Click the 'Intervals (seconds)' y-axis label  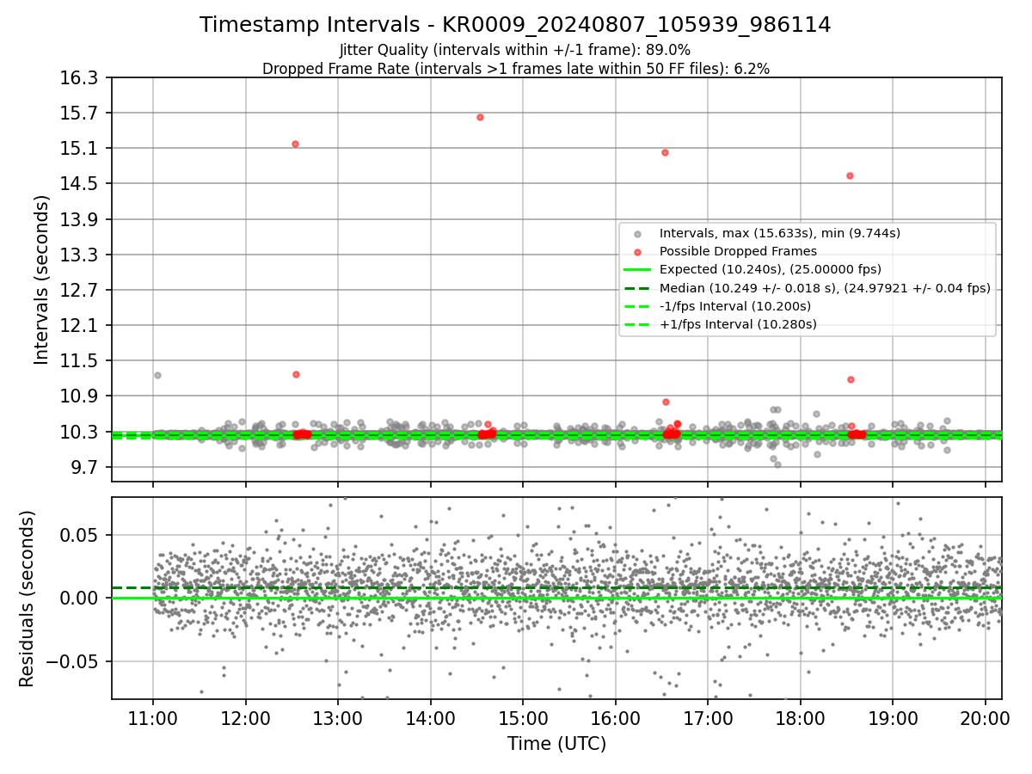click(41, 279)
